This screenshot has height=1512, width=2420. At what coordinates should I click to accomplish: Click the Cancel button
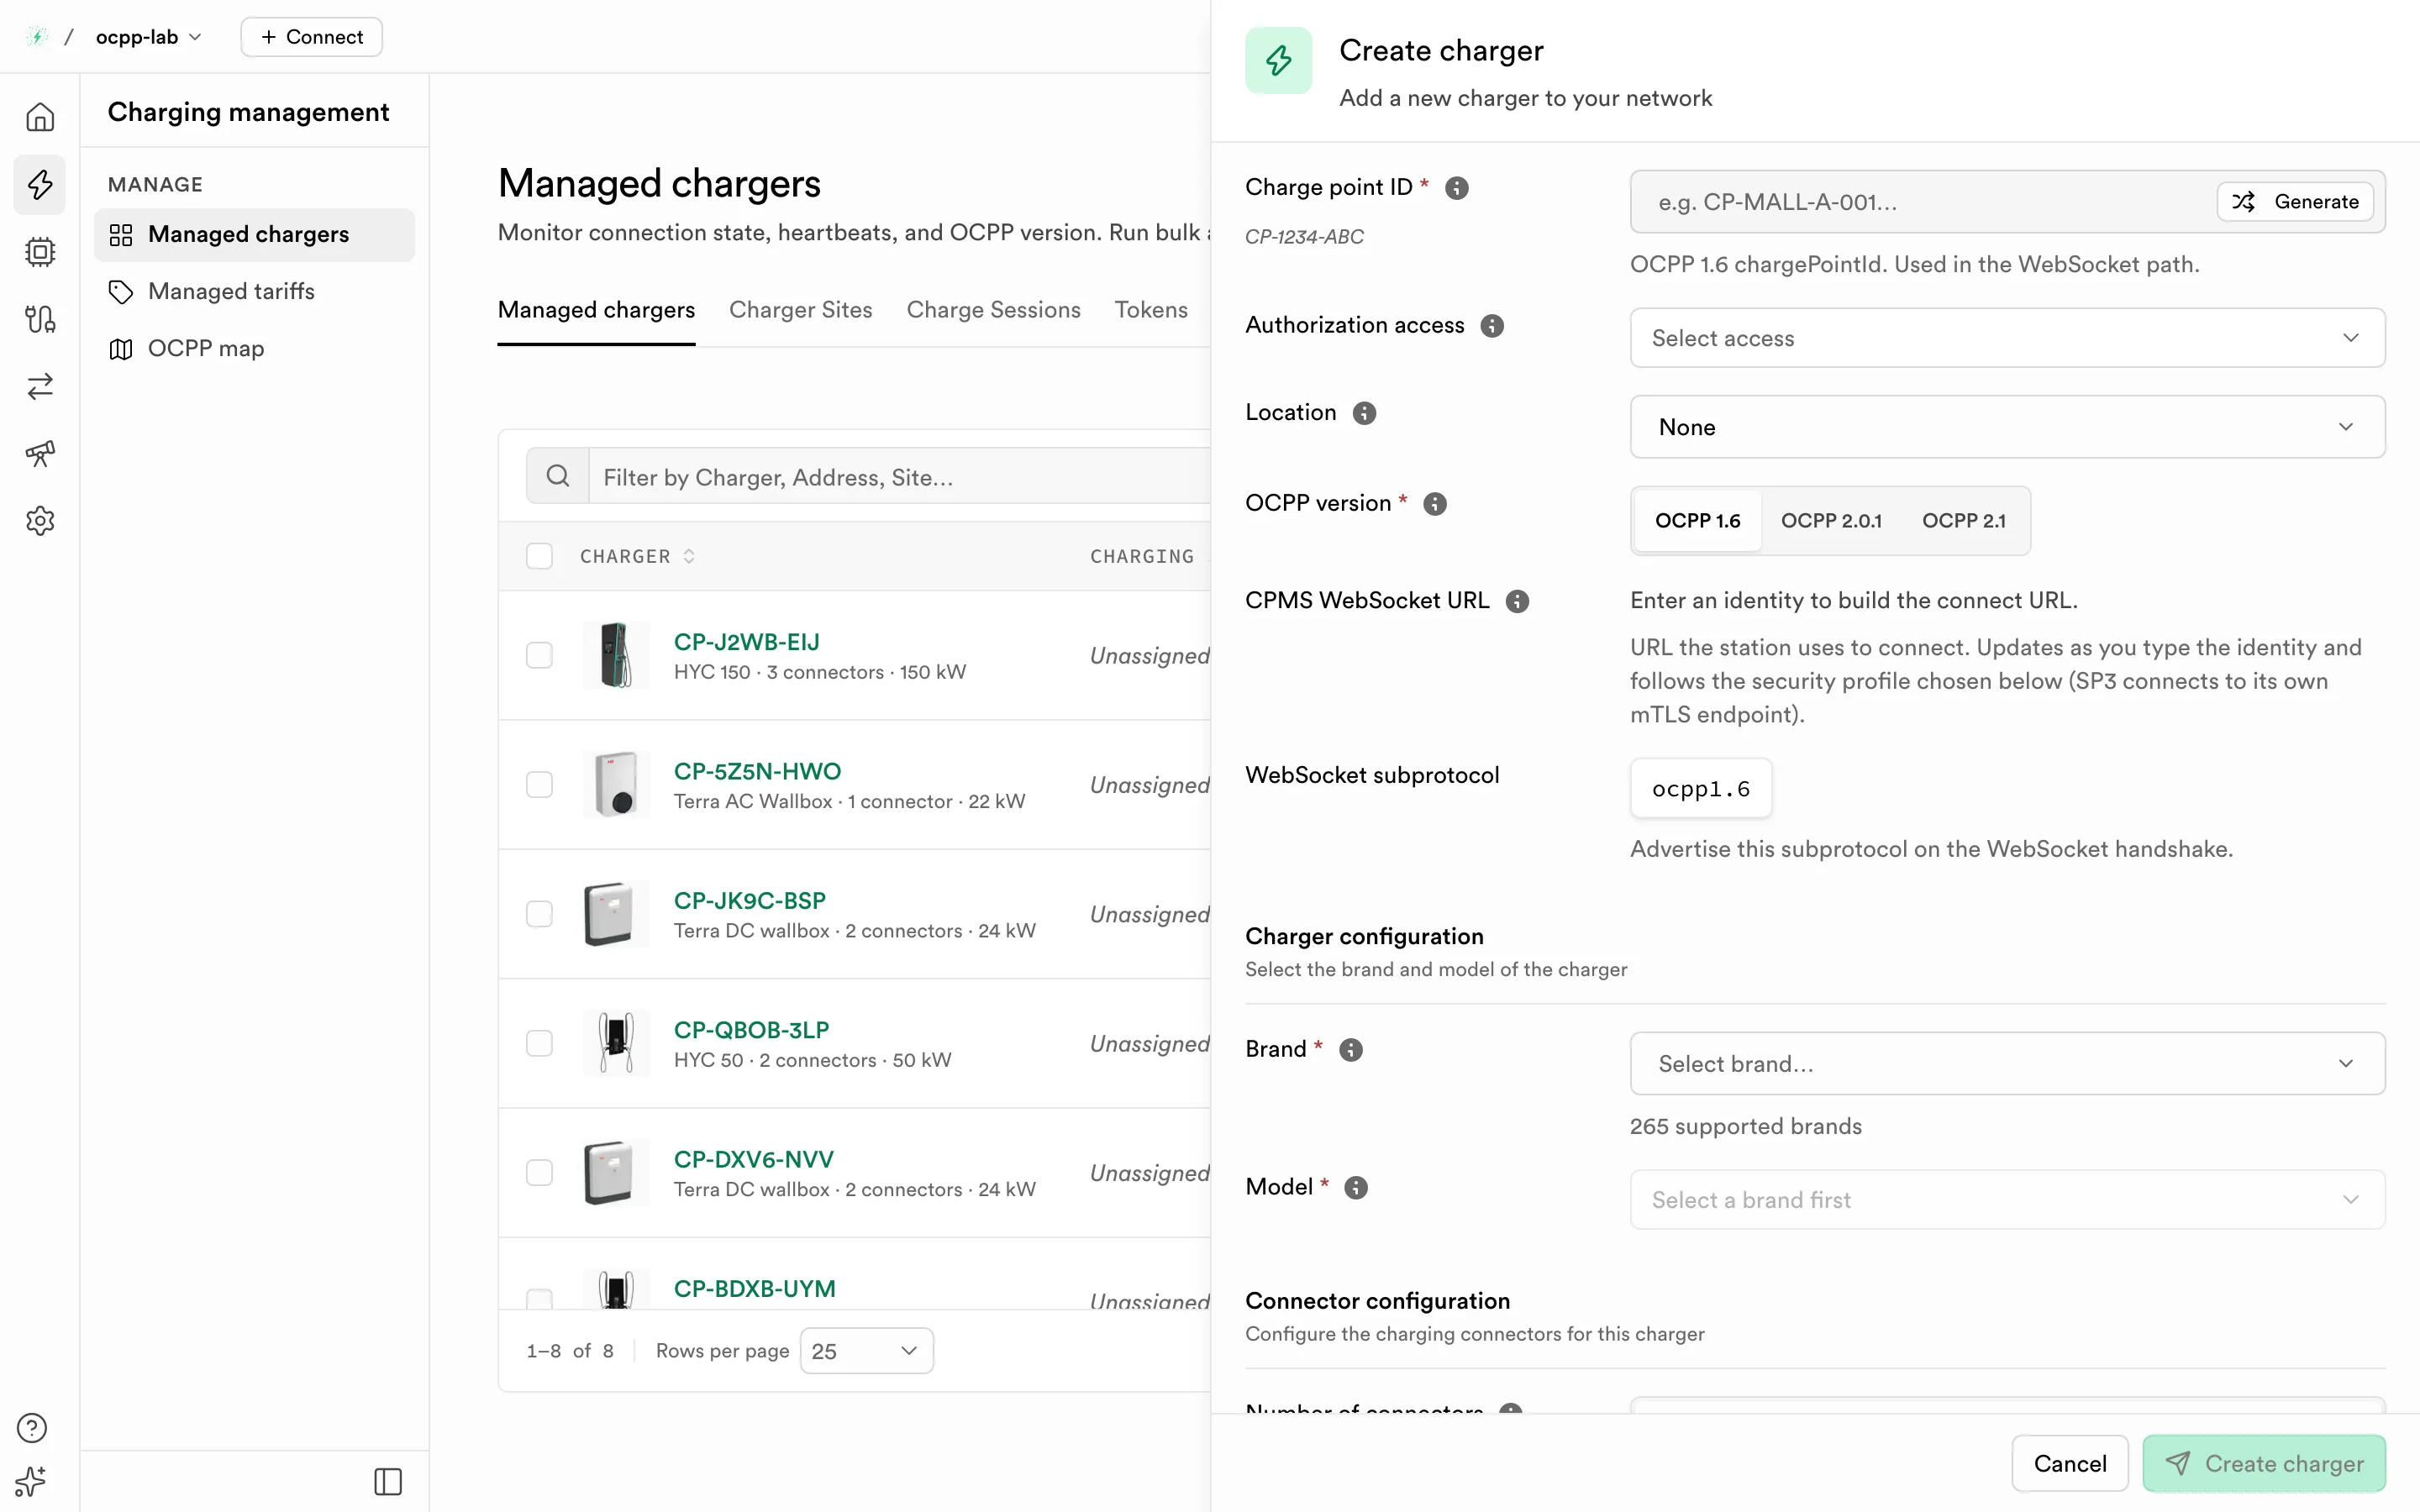[x=2069, y=1464]
